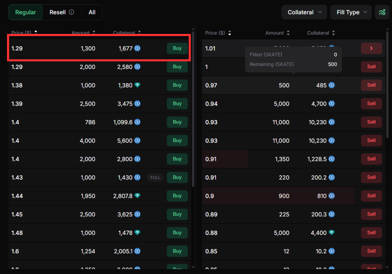
Task: Click the USDC icon beside 1,228.5 collateral
Action: point(332,159)
